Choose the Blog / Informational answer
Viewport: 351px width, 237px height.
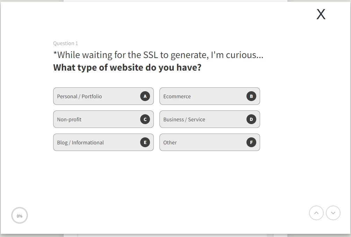click(103, 142)
